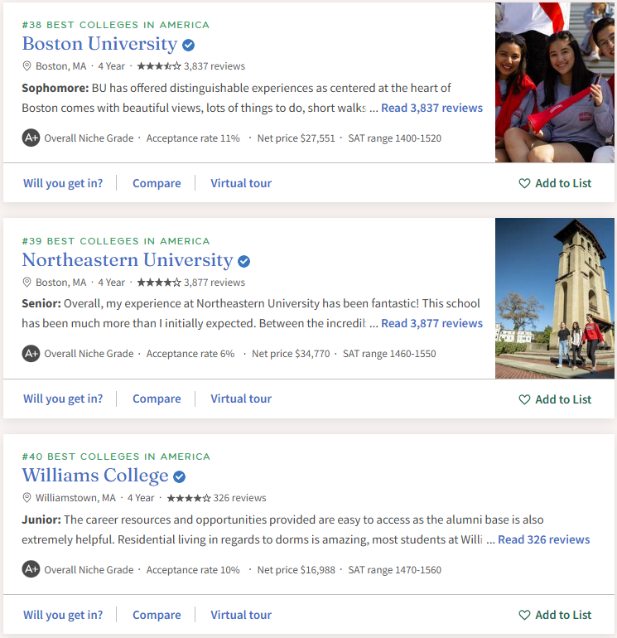Click verified badge next to Northeastern University
Image resolution: width=617 pixels, height=638 pixels.
pos(244,261)
